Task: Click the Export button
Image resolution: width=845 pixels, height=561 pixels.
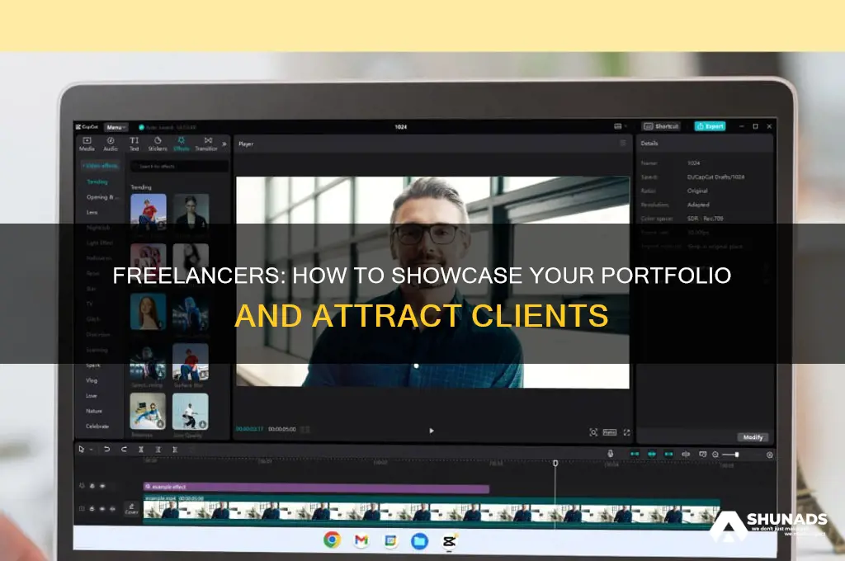Action: point(710,126)
